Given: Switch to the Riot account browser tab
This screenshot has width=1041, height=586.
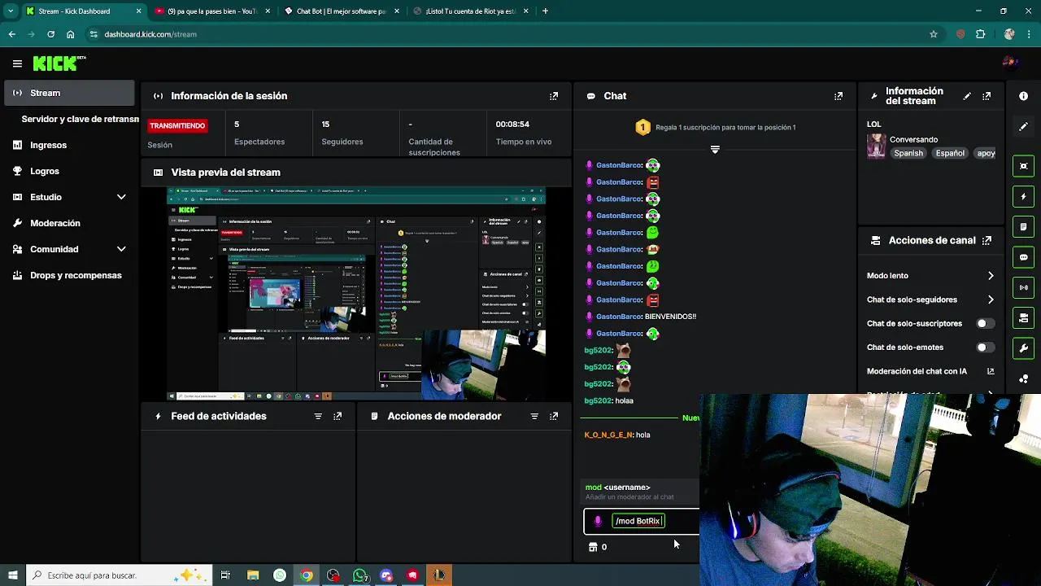Looking at the screenshot, I should click(470, 11).
